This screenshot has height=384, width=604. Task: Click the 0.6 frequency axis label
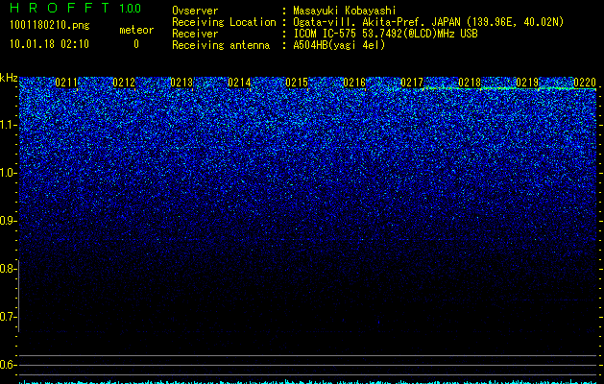[x=8, y=365]
